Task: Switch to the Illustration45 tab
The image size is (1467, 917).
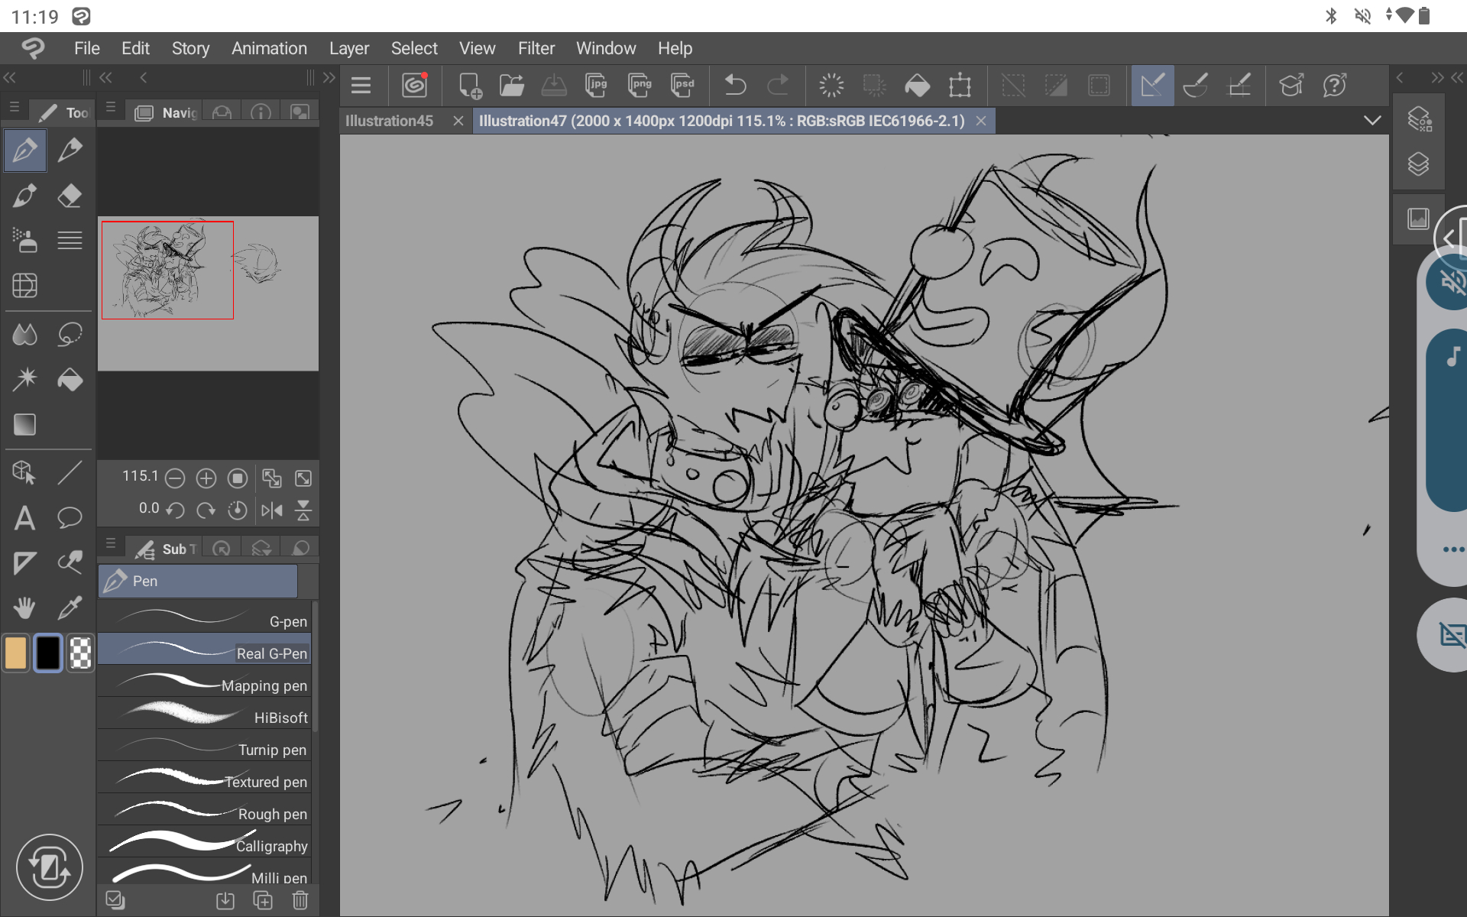Action: point(389,121)
